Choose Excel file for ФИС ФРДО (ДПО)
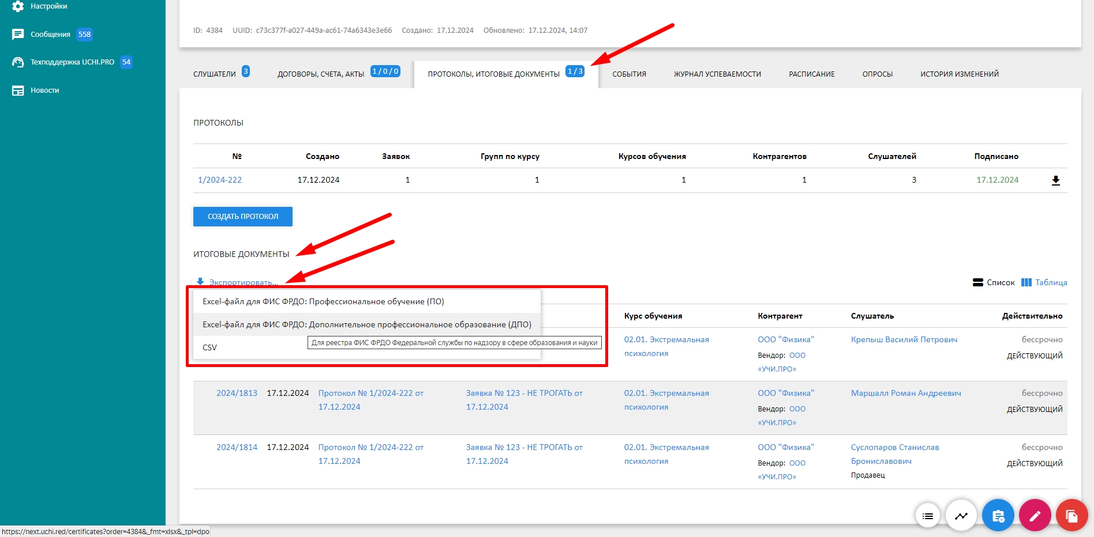The height and width of the screenshot is (537, 1094). [x=366, y=324]
